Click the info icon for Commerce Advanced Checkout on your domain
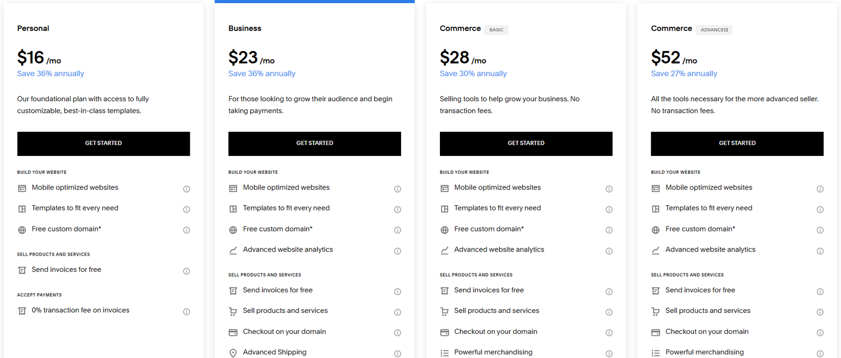 point(821,333)
